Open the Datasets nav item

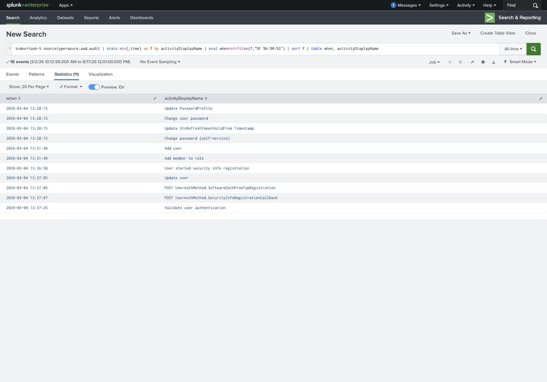[x=65, y=18]
